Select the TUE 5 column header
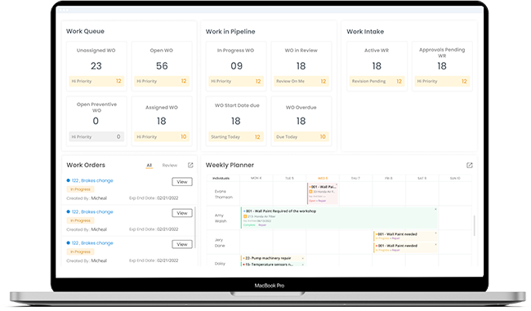 click(x=289, y=178)
